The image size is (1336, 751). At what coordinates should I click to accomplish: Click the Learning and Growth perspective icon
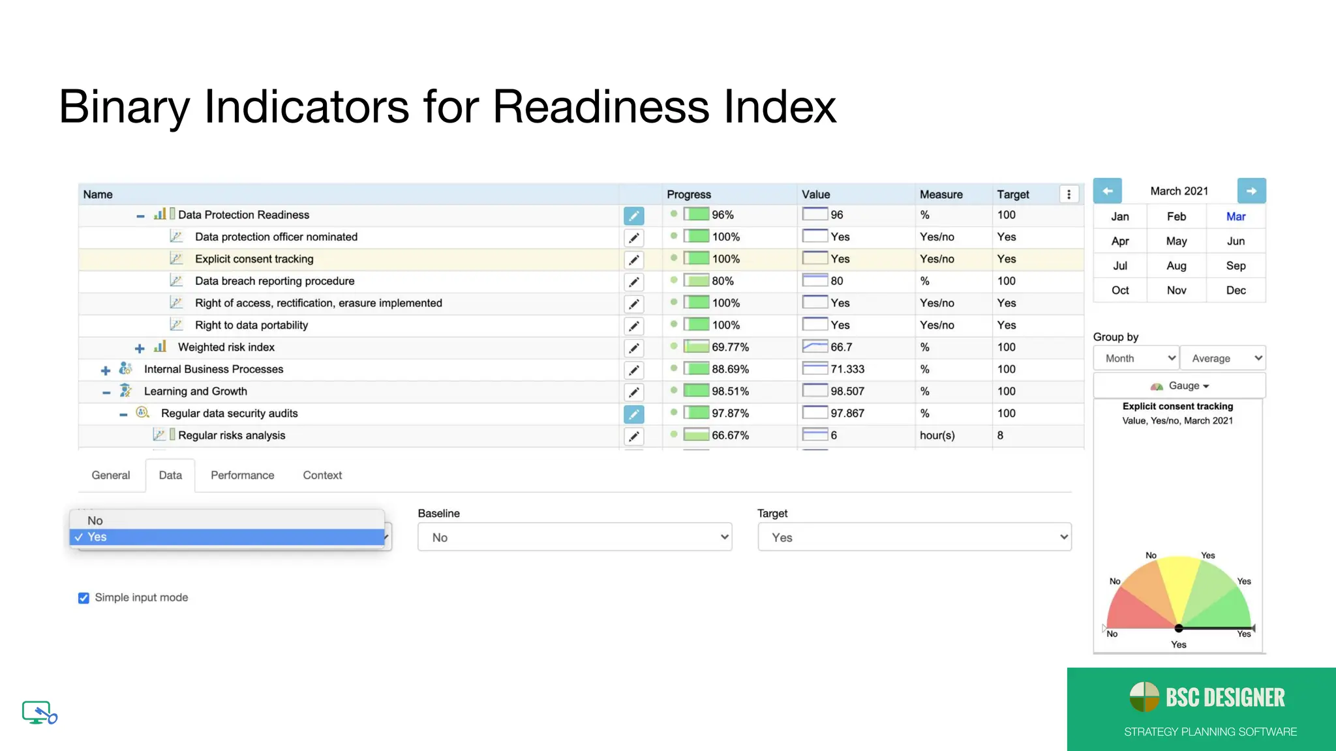tap(126, 390)
